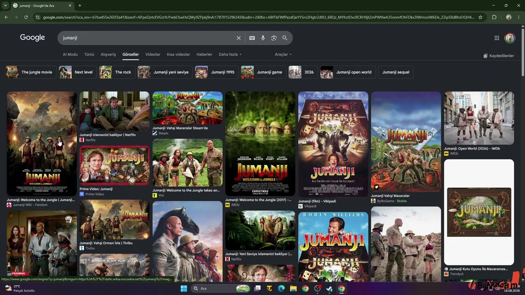
Task: Open Task View on the taskbar
Action: point(258,288)
